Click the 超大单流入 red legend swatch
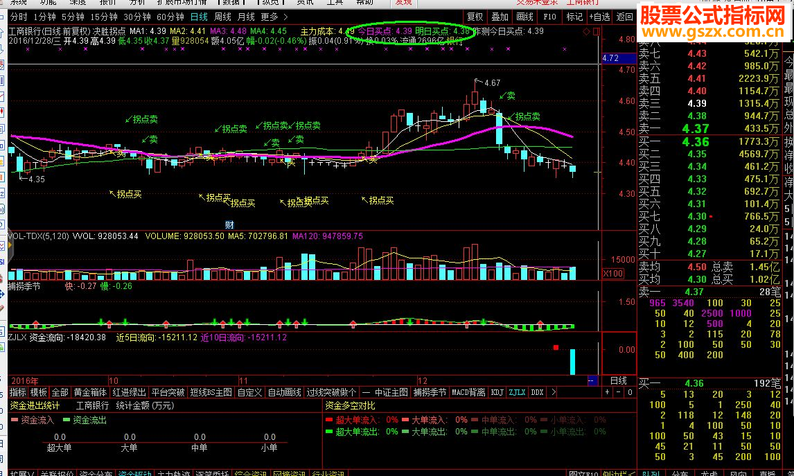Viewport: 794px width, 476px height. tap(329, 420)
